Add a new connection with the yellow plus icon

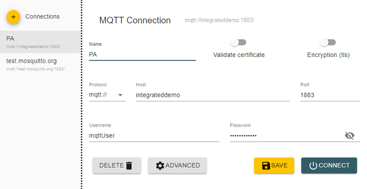point(13,17)
